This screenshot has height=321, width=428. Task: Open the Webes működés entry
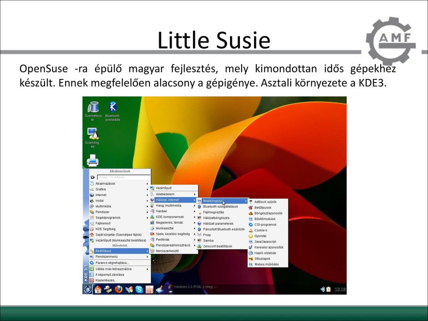click(x=268, y=264)
